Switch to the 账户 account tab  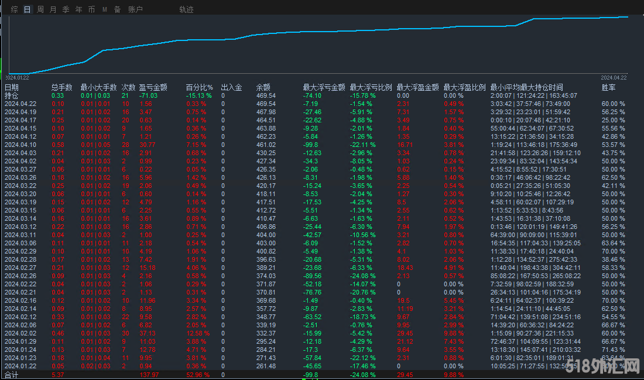coord(135,9)
